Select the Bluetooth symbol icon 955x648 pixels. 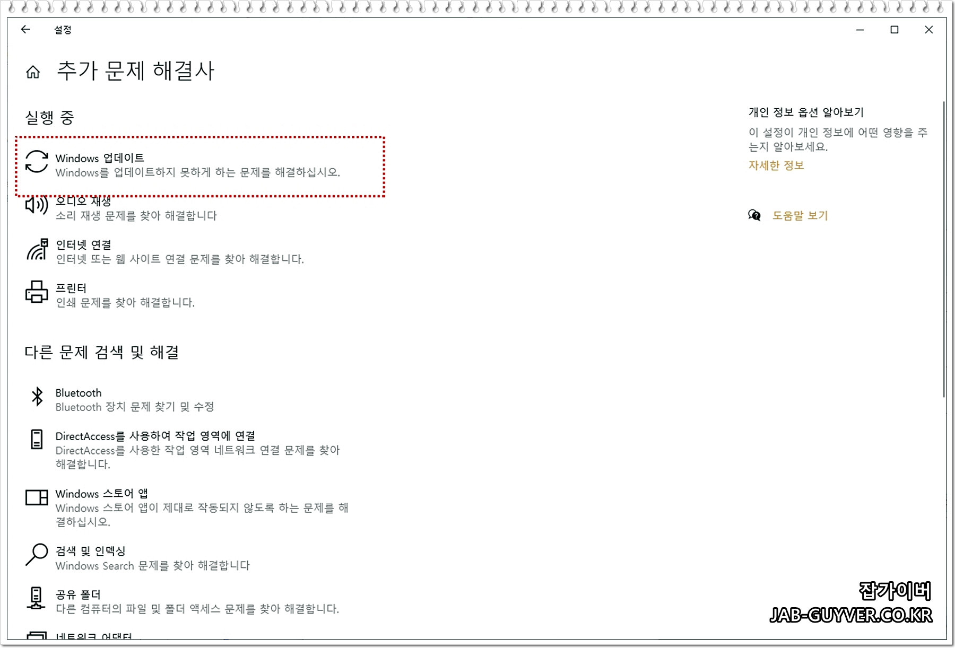(x=37, y=397)
